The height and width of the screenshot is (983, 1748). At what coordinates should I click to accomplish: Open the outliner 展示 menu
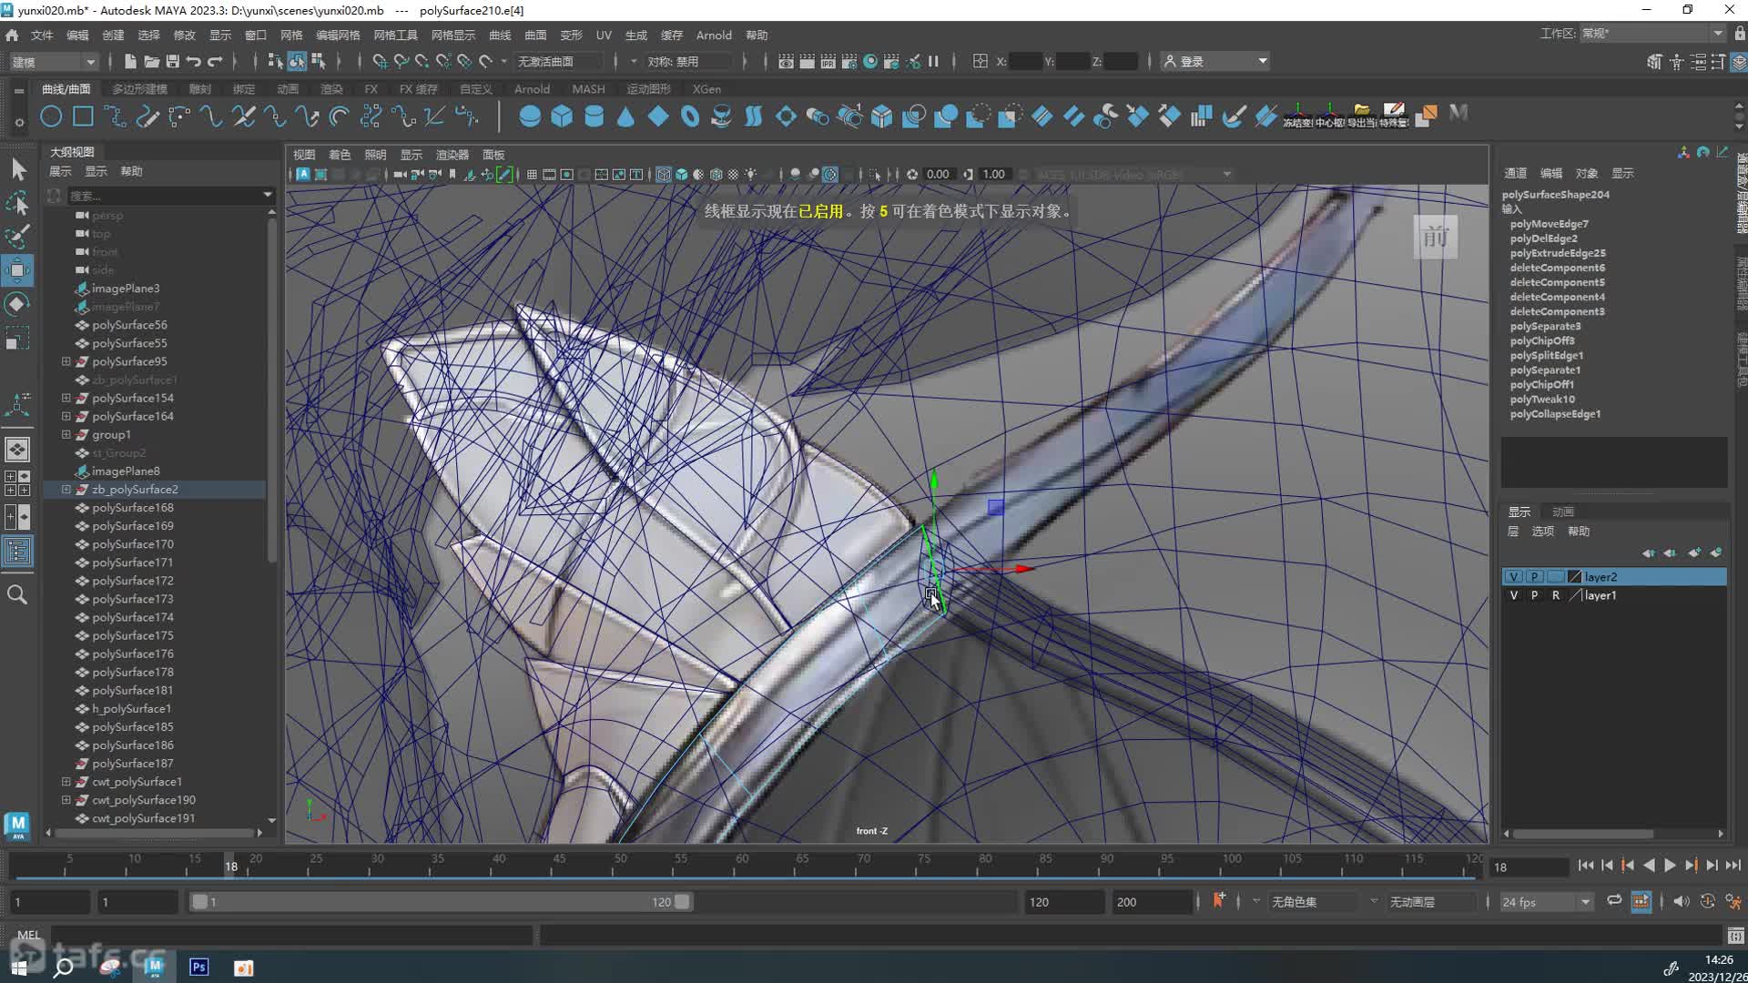coord(60,171)
